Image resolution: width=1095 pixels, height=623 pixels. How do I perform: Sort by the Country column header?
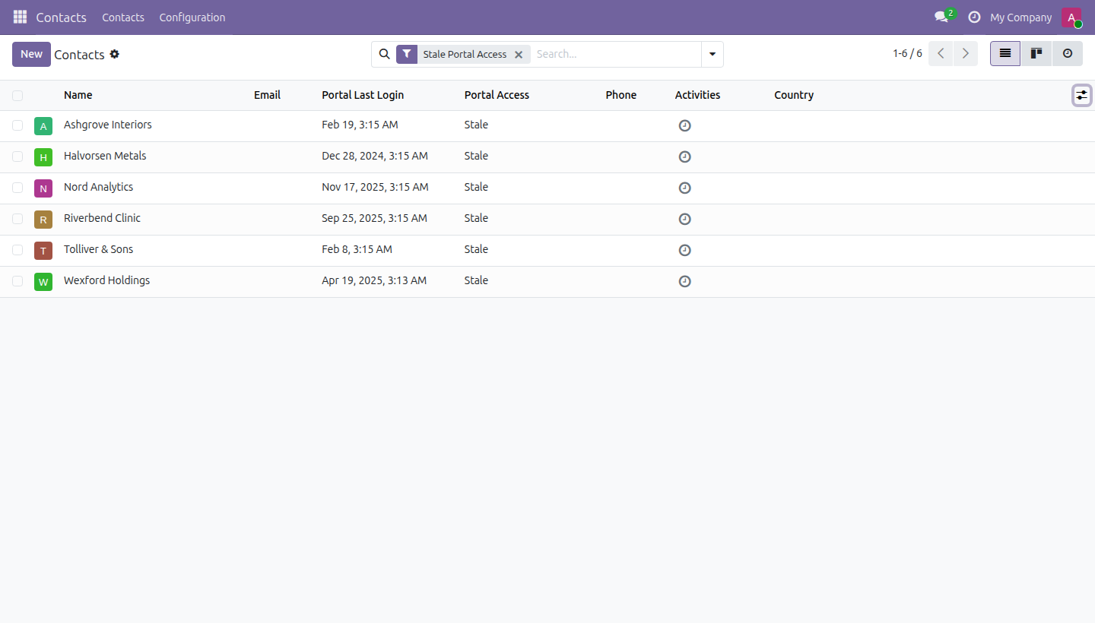(x=794, y=95)
